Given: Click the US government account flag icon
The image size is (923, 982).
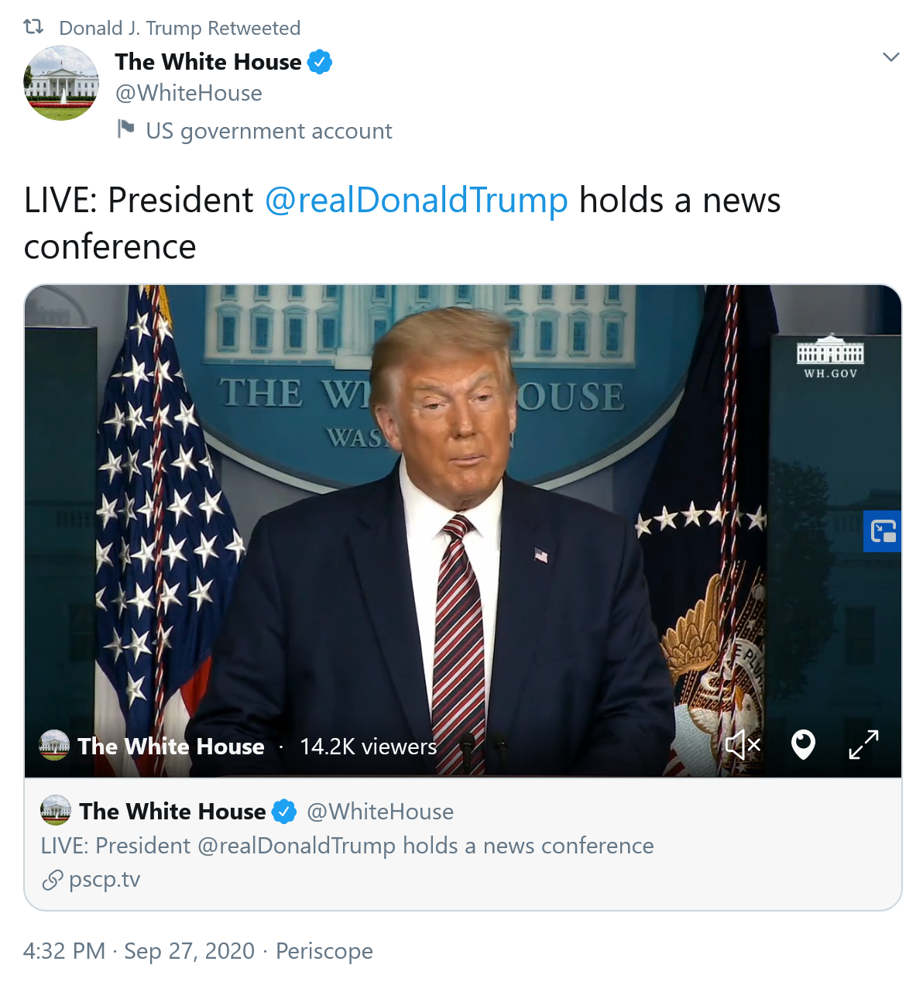Looking at the screenshot, I should [126, 129].
